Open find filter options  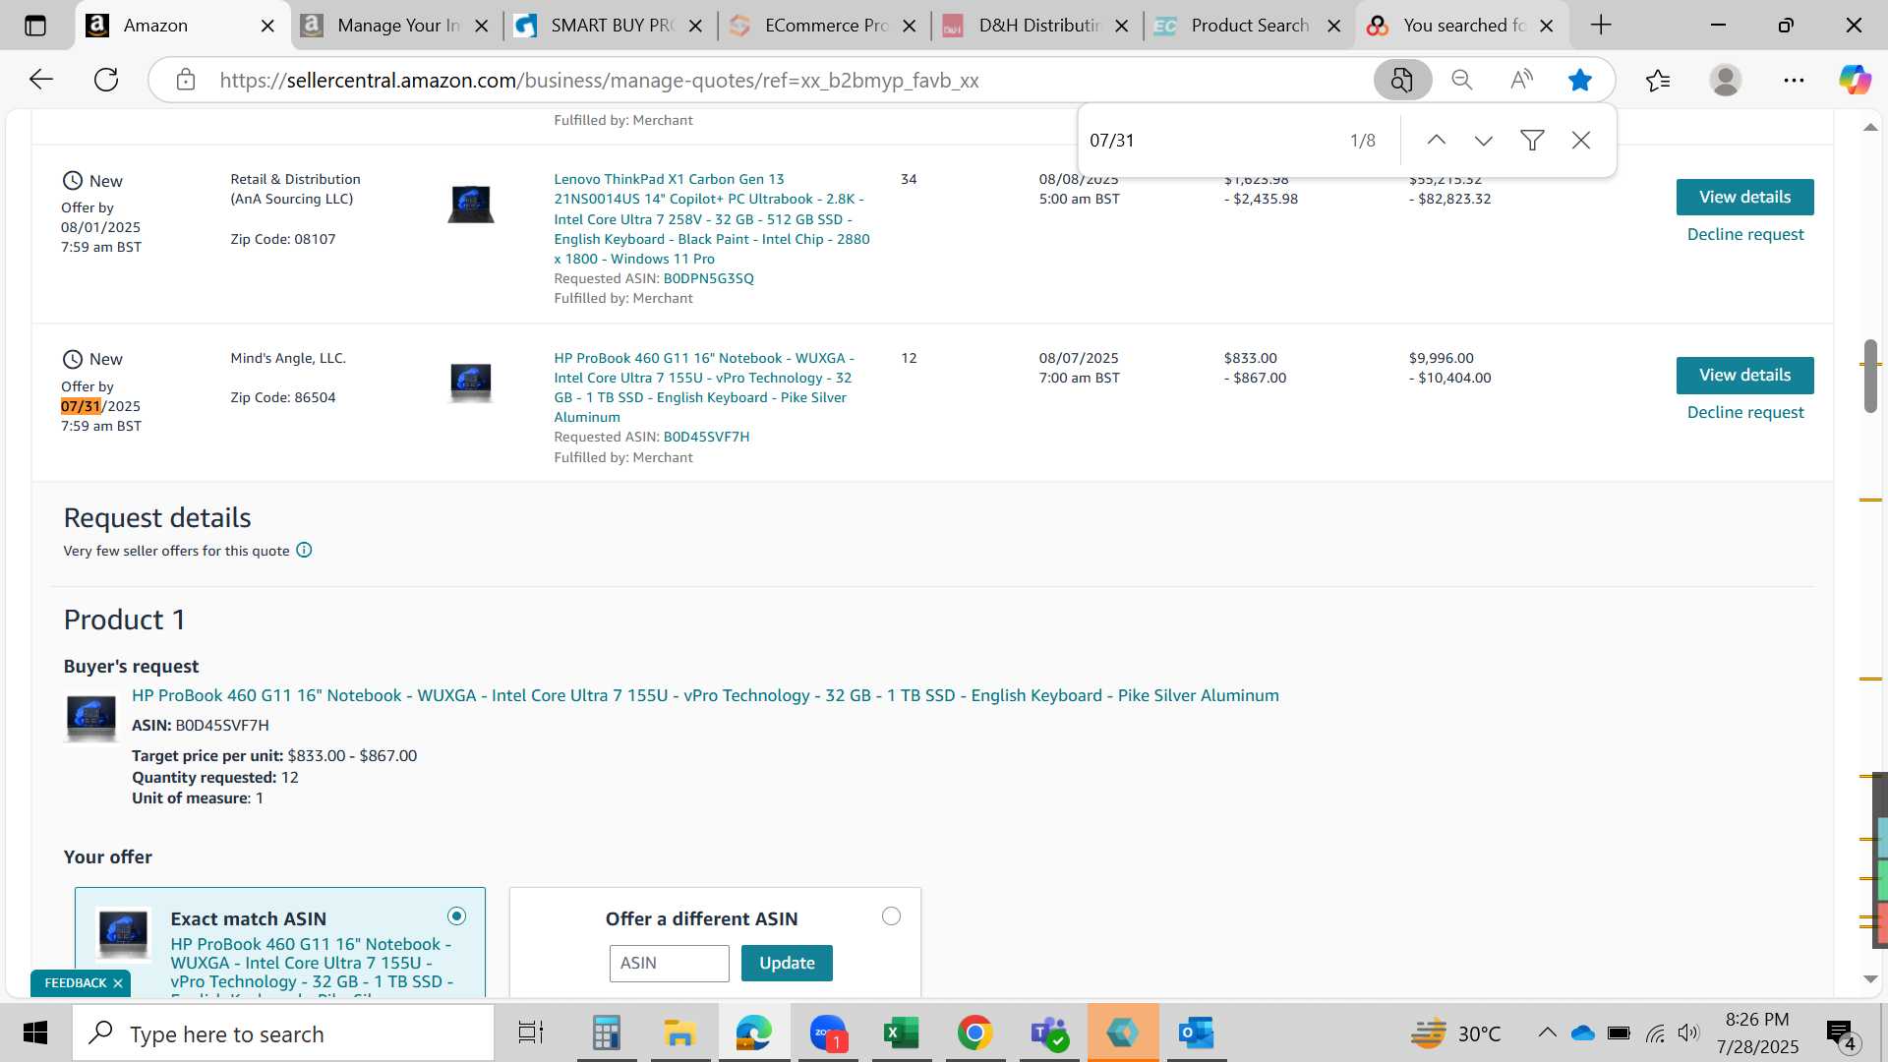(x=1532, y=141)
